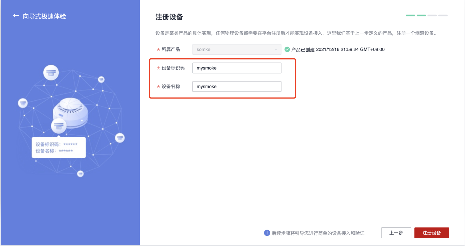Click the back arrow beside 向导式极速体验
Screen dimensions: 465x246
tap(16, 16)
